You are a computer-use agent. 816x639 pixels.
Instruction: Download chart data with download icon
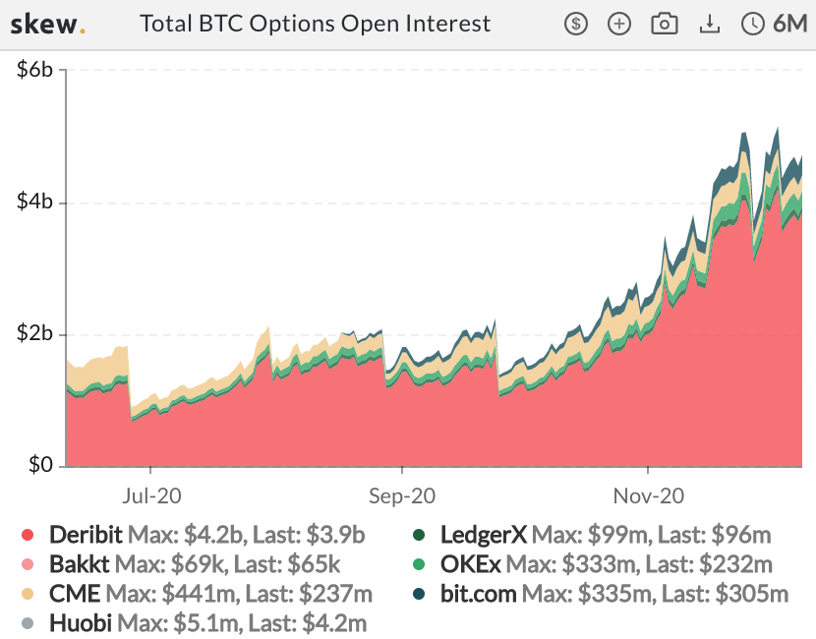pos(709,24)
